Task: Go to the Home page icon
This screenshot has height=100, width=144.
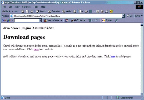Action: coord(32,11)
